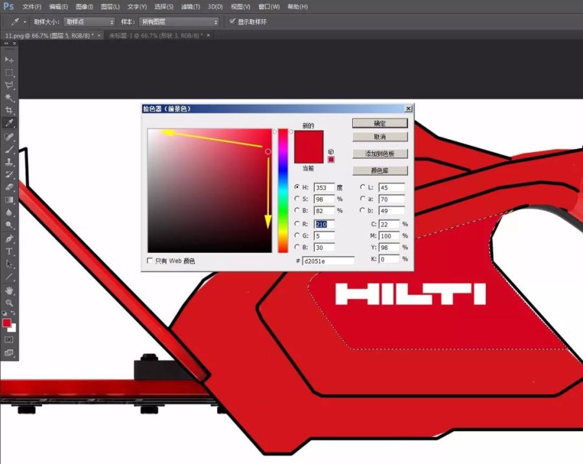The image size is (583, 464).
Task: Select the Brush tool
Action: 9,149
